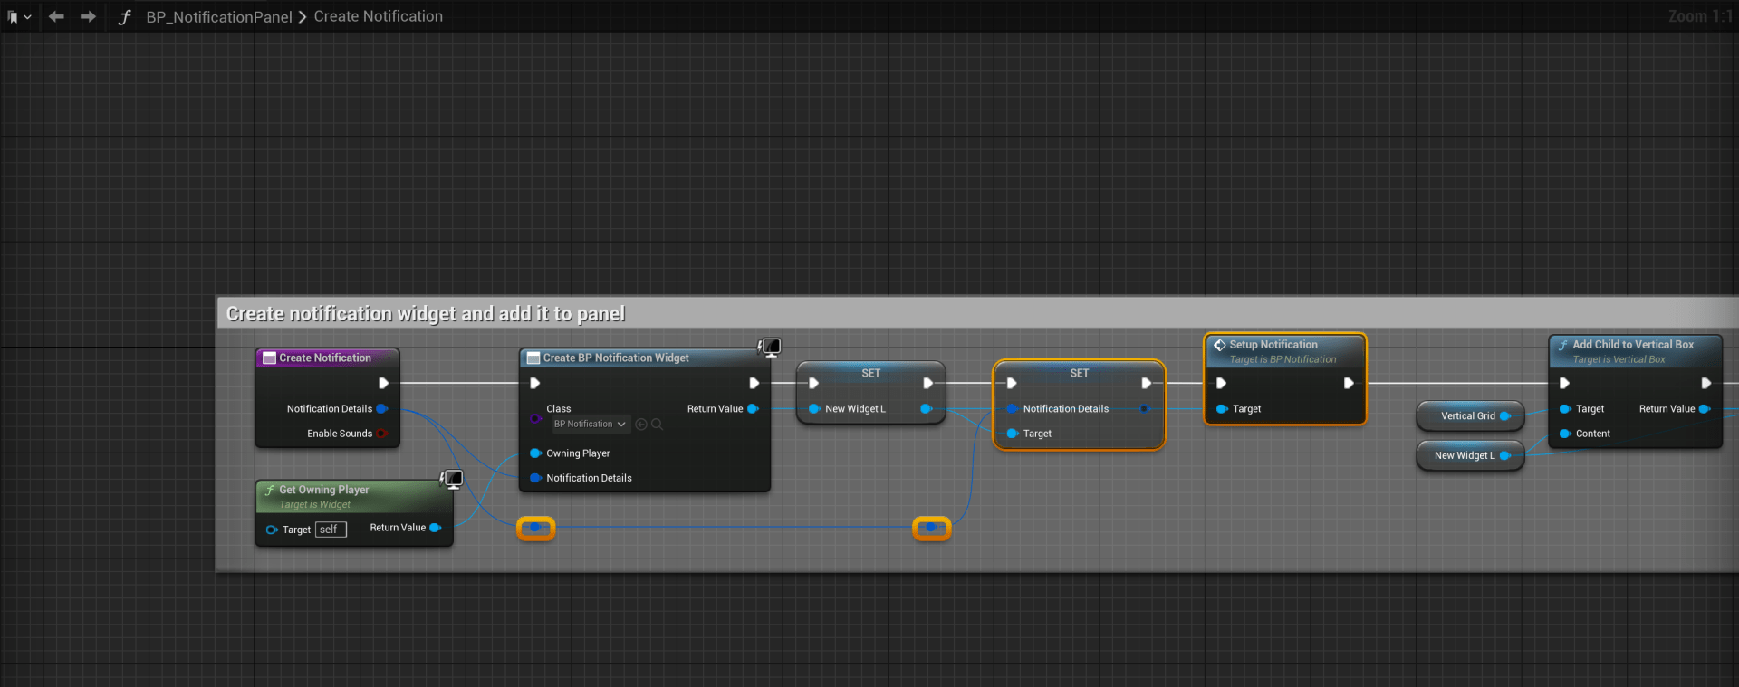Open the bookmarks dropdown in the toolbar
This screenshot has height=687, width=1739.
(x=18, y=16)
